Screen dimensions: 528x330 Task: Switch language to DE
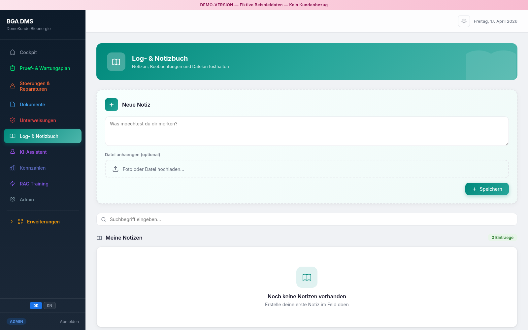click(36, 306)
